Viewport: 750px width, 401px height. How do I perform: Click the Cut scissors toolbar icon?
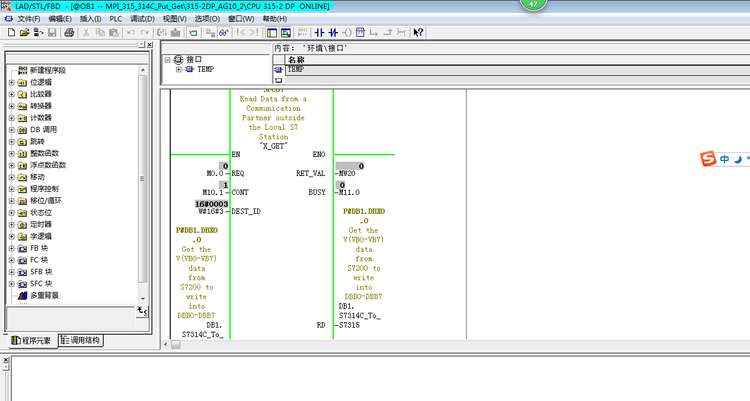[86, 33]
